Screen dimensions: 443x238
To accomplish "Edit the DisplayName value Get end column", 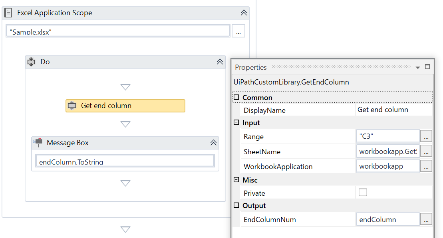I will point(394,110).
